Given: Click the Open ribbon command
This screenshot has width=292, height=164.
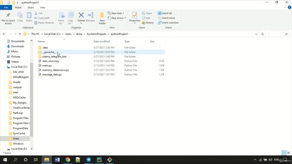Looking at the screenshot, I should pyautogui.click(x=148, y=13).
